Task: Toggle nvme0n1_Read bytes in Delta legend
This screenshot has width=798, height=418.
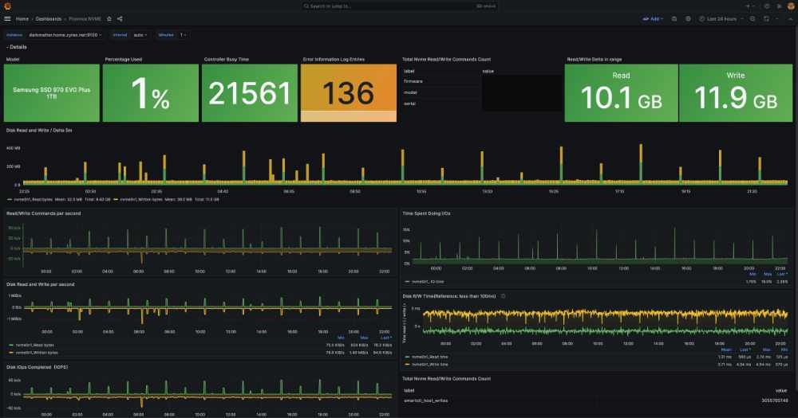Action: pyautogui.click(x=33, y=200)
